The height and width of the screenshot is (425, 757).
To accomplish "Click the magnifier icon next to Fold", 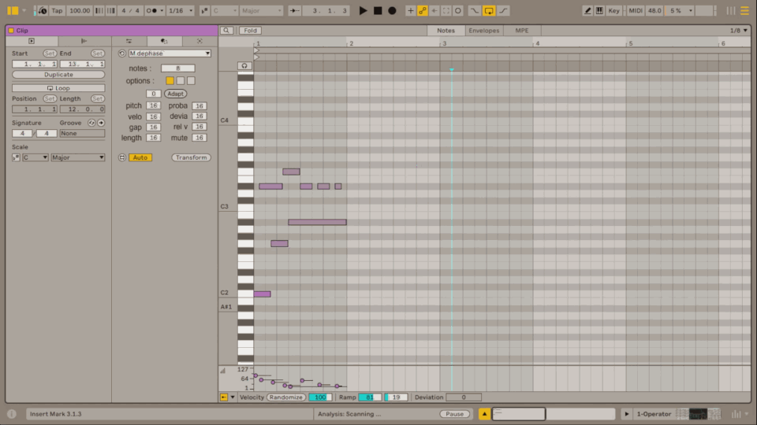I will [x=227, y=31].
